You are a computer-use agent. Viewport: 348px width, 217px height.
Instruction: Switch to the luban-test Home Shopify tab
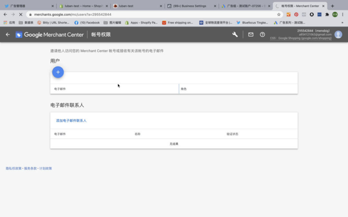tap(83, 6)
